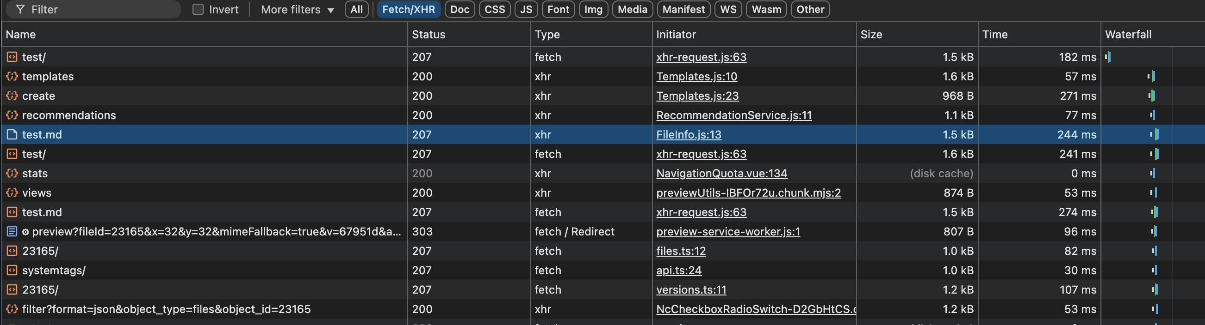Select the JS filter tab
This screenshot has height=325, width=1205.
pyautogui.click(x=526, y=9)
